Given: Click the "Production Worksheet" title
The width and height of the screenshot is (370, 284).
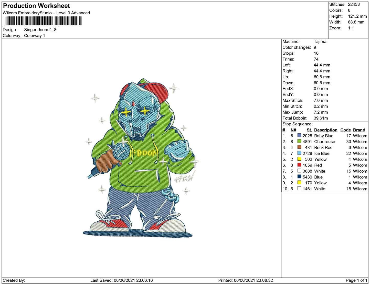Looking at the screenshot, I should tap(36, 6).
